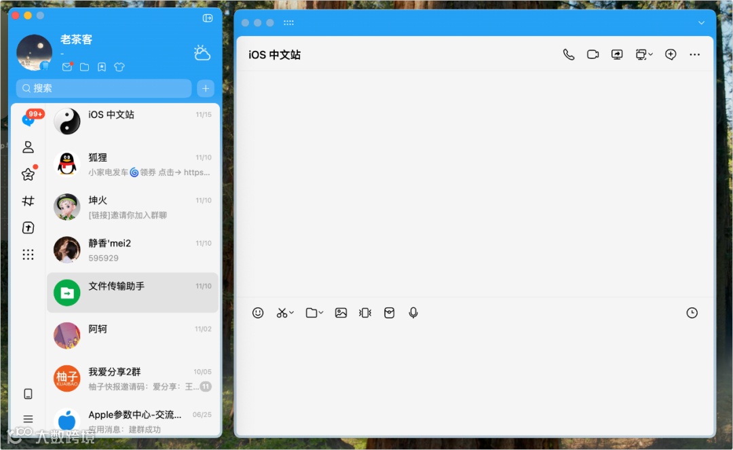Open the 坤火 conversation

(x=133, y=207)
